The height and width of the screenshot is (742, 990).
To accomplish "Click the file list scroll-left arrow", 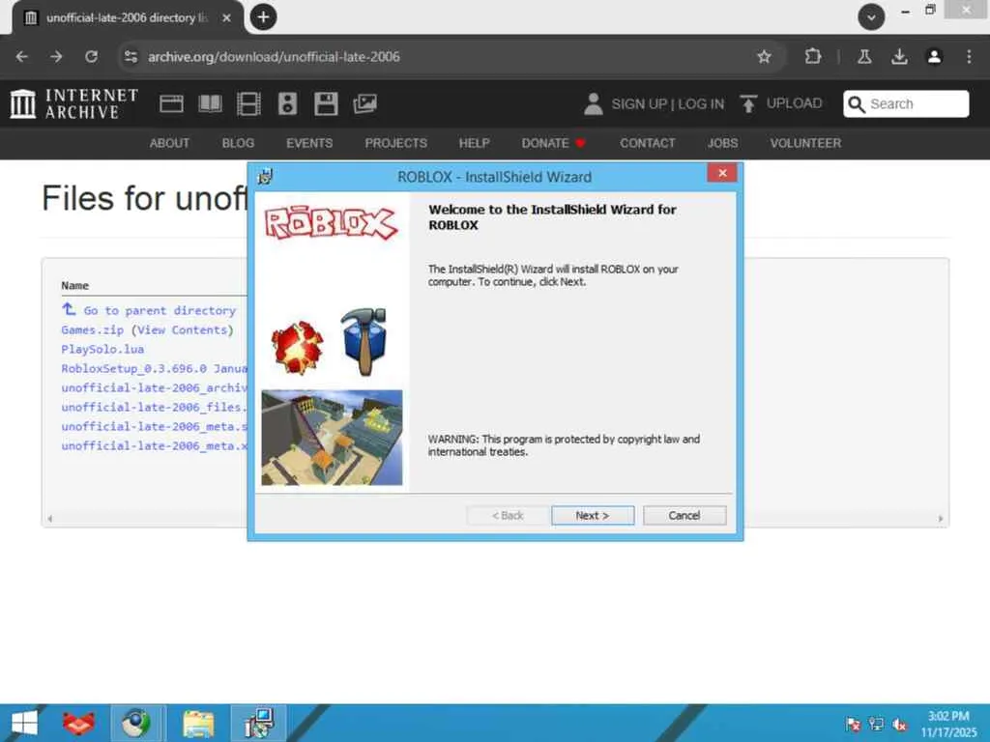I will pos(50,519).
